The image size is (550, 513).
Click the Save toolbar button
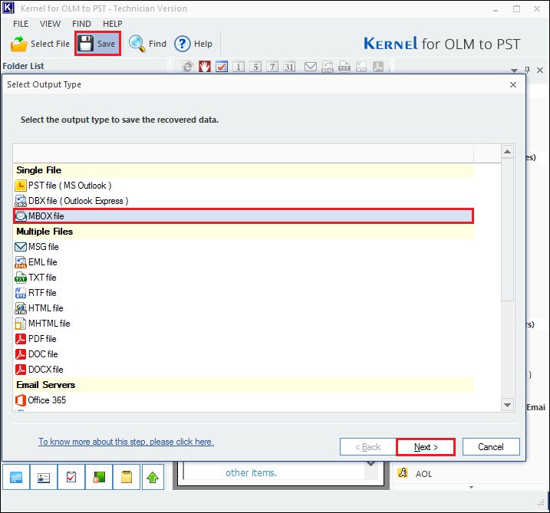[97, 44]
